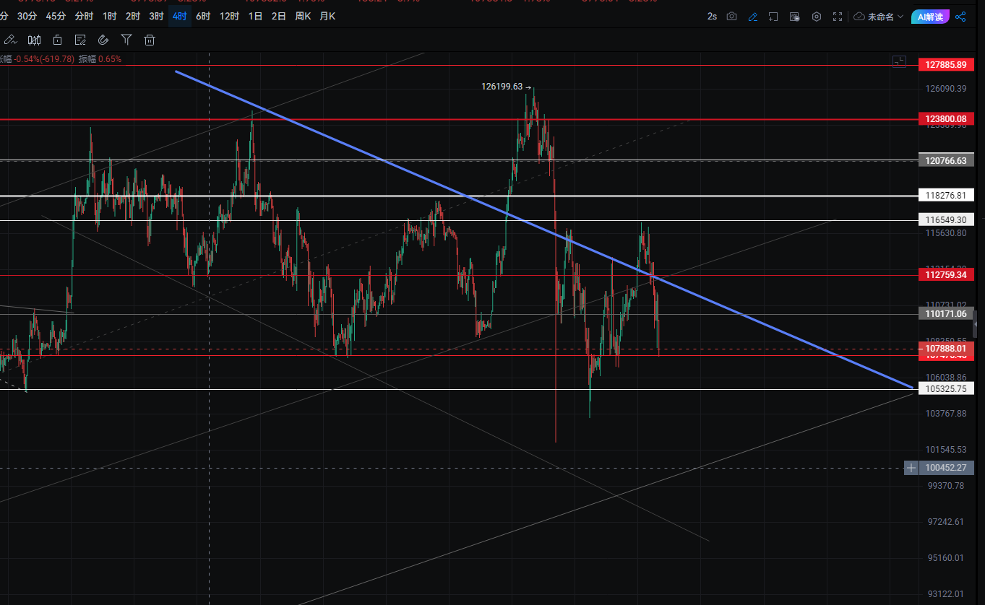The width and height of the screenshot is (985, 605).
Task: Toggle the magnet snap mode
Action: (103, 40)
